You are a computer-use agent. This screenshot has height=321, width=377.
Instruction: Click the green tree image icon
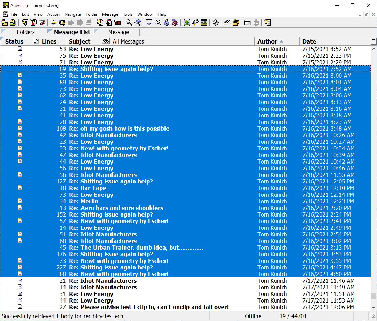[x=187, y=23]
